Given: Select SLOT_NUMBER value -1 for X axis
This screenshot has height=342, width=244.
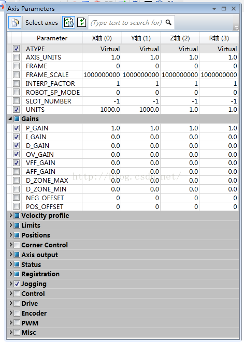Looking at the screenshot, I should [102, 101].
